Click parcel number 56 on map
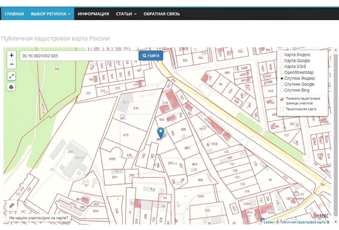This screenshot has width=339, height=230. tap(221, 84)
